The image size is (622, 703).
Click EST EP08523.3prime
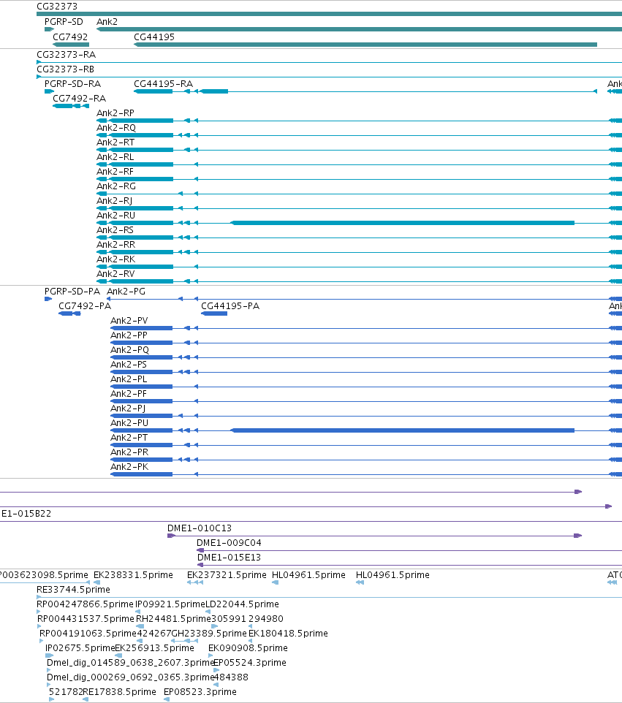(200, 692)
